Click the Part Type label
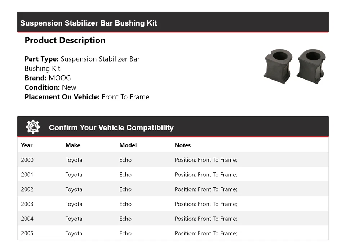Image resolution: width=346 pixels, height=252 pixels. click(41, 59)
